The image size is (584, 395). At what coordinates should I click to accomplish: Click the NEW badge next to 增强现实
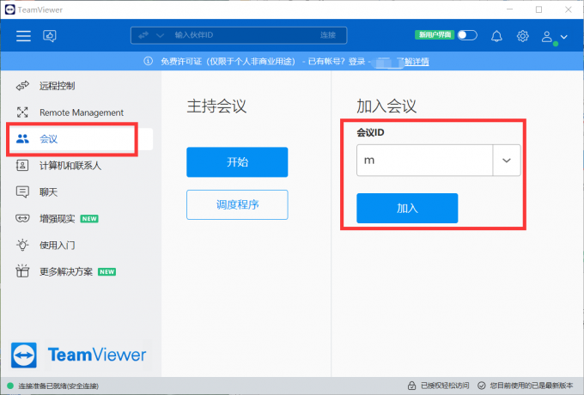coord(89,218)
